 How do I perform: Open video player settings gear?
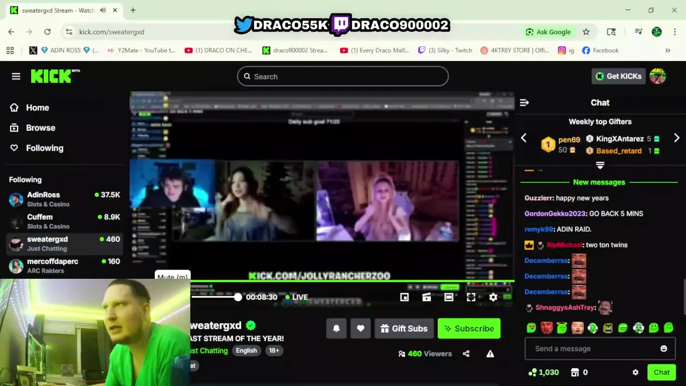tap(493, 297)
